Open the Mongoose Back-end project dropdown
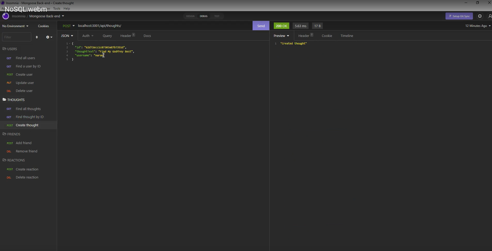This screenshot has width=492, height=251. tap(46, 16)
